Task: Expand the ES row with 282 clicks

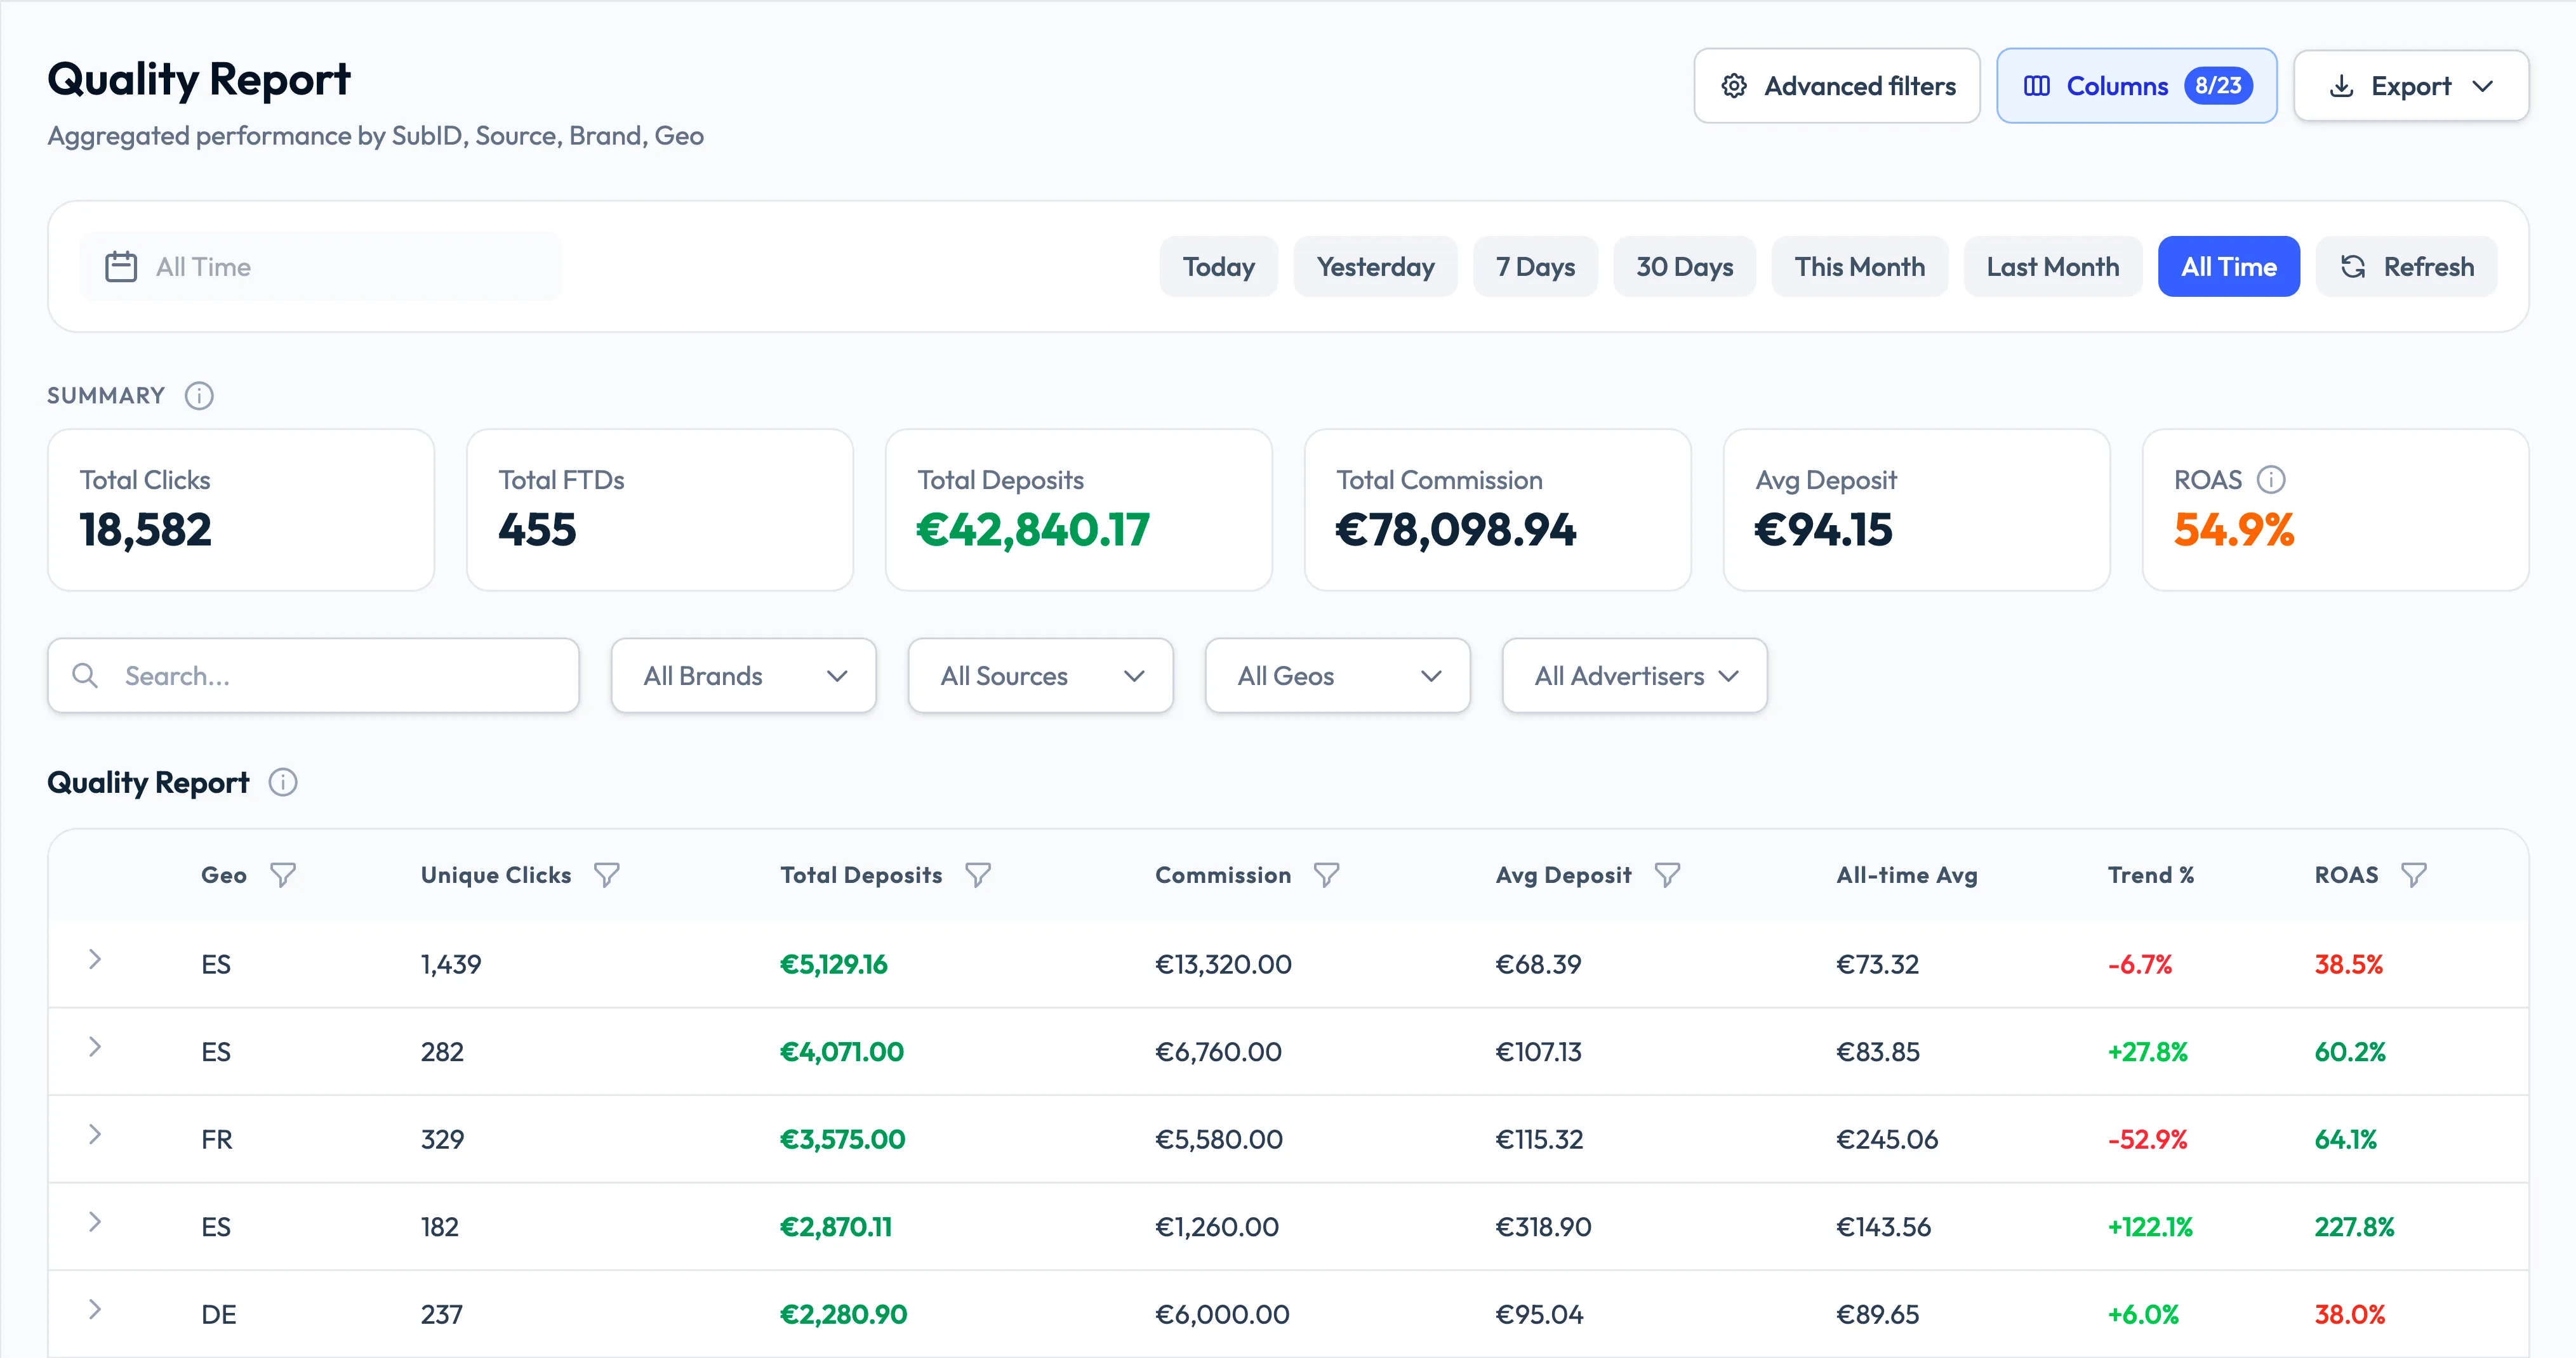Action: tap(95, 1047)
